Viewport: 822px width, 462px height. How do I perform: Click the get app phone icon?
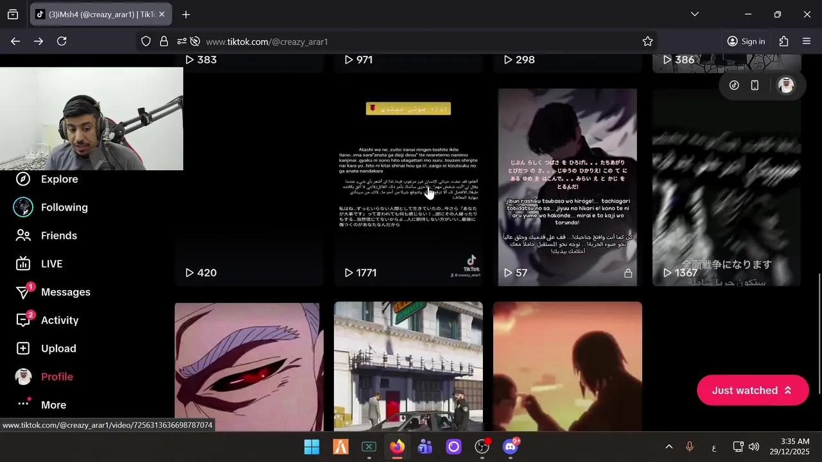(755, 85)
